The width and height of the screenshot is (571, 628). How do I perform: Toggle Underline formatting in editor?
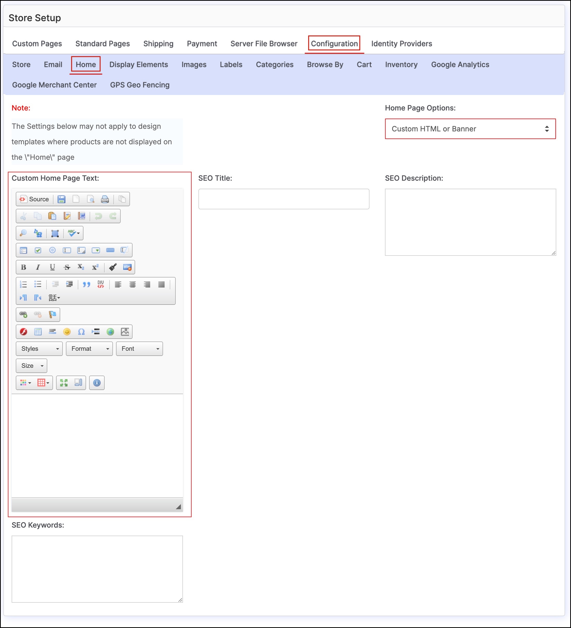click(x=52, y=267)
